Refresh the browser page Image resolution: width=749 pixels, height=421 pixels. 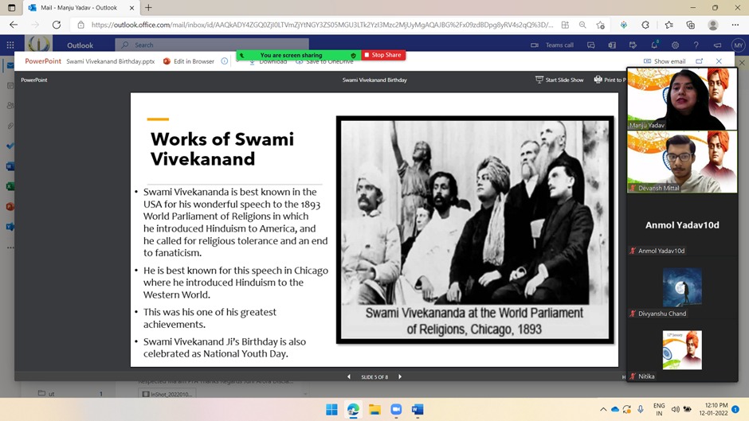point(56,25)
